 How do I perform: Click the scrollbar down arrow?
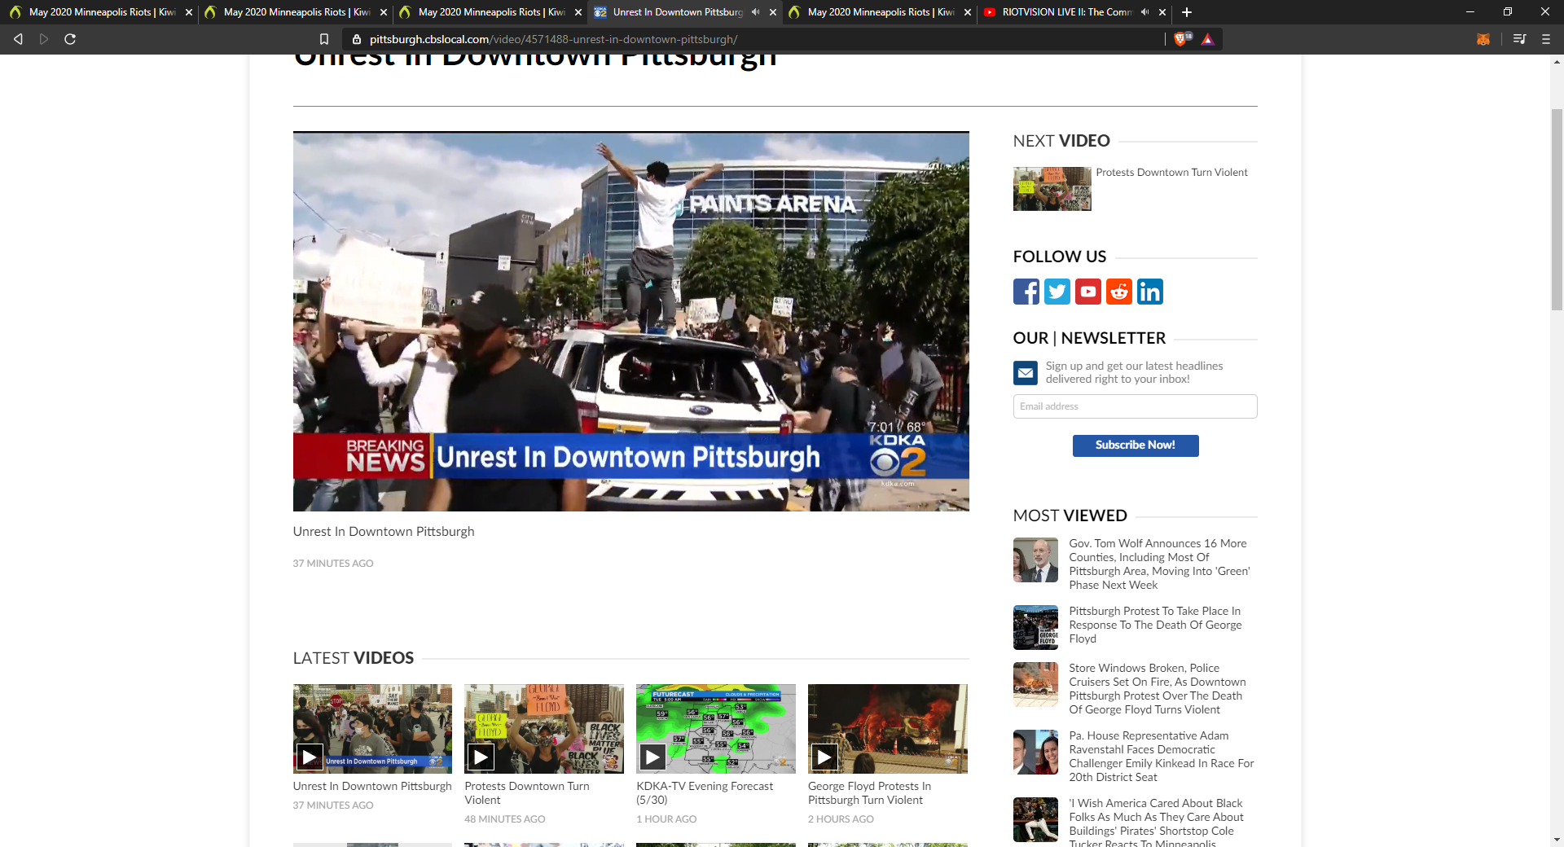[1557, 839]
